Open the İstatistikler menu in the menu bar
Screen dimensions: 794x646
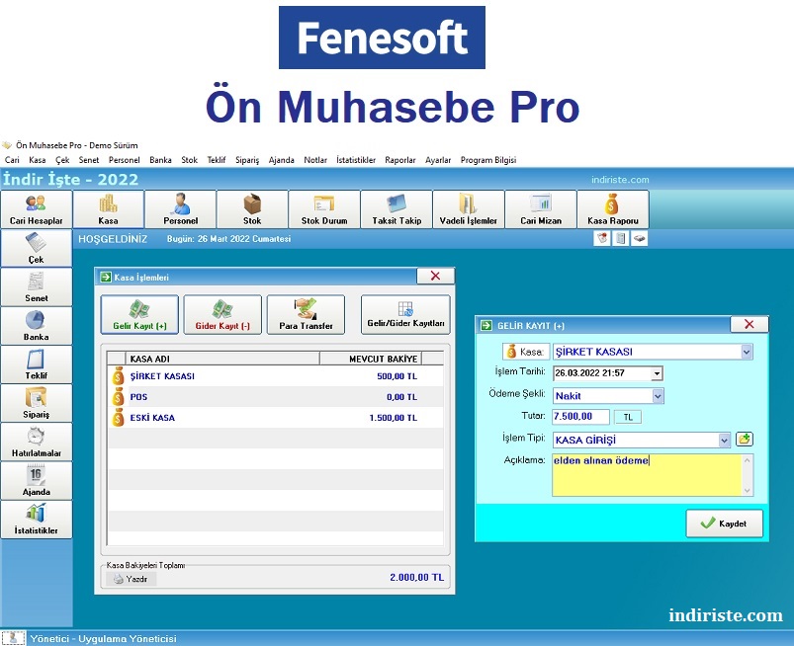(356, 160)
